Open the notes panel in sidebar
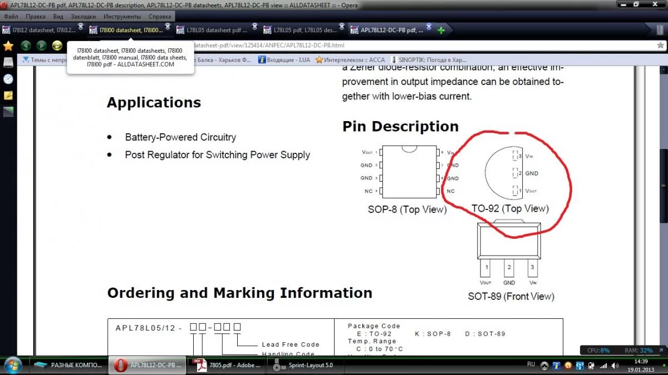This screenshot has height=375, width=668. click(8, 95)
